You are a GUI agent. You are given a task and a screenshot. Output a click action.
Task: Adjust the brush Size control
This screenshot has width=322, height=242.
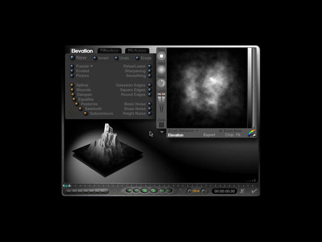point(162,56)
